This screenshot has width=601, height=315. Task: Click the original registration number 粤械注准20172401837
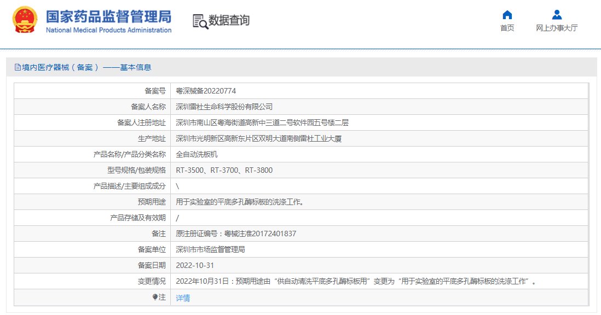point(260,234)
